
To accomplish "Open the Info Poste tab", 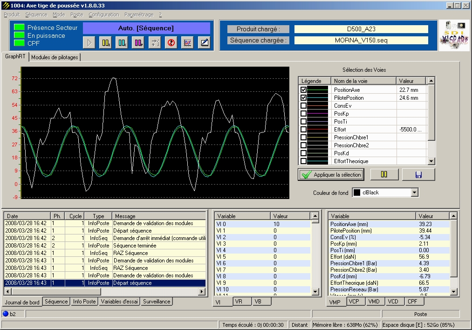I will coord(84,302).
